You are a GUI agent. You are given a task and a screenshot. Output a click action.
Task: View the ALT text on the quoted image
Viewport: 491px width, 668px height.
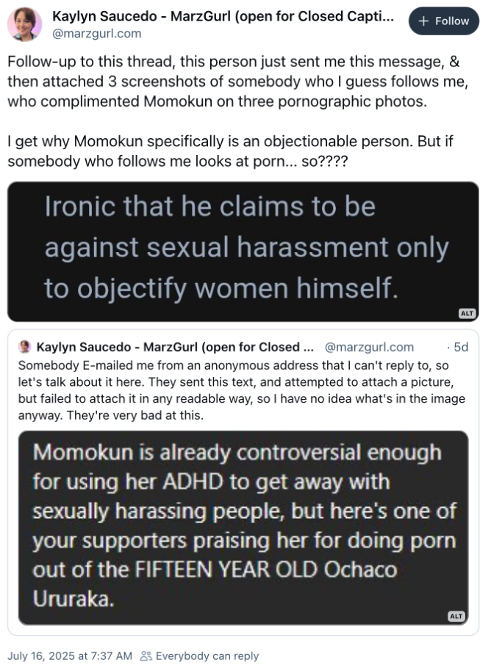point(456,616)
